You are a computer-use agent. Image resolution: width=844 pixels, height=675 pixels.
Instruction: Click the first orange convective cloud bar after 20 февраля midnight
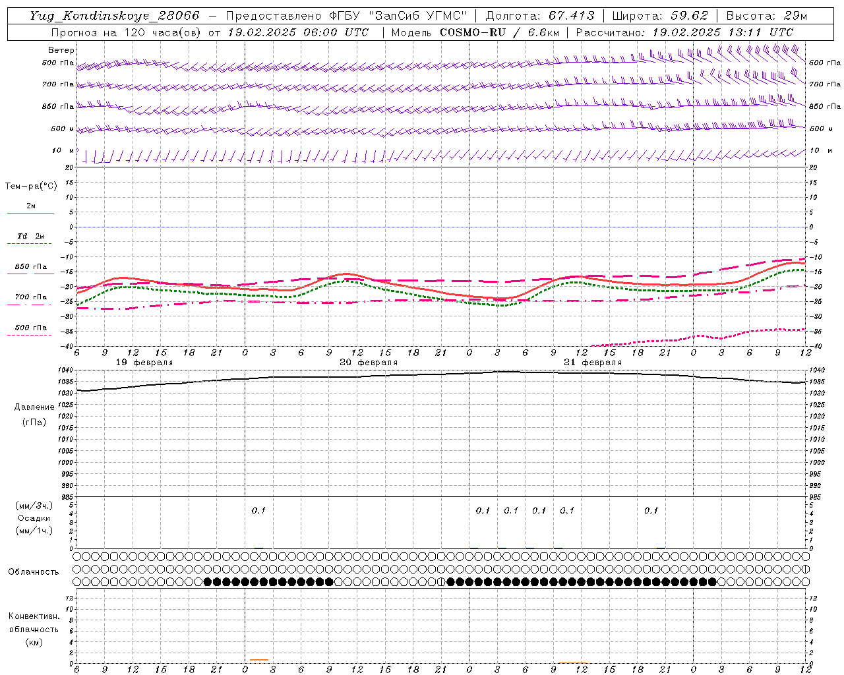pos(259,660)
